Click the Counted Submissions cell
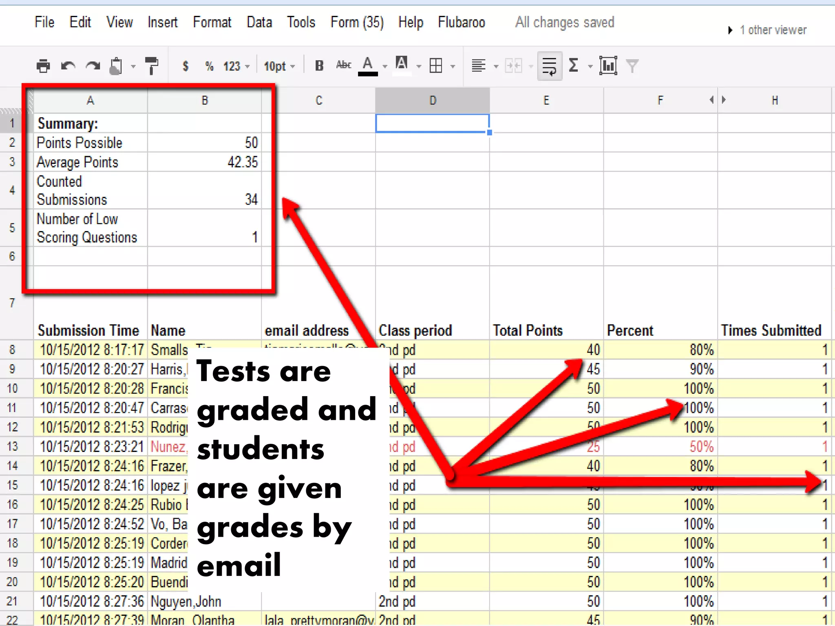This screenshot has width=835, height=626. pos(91,190)
